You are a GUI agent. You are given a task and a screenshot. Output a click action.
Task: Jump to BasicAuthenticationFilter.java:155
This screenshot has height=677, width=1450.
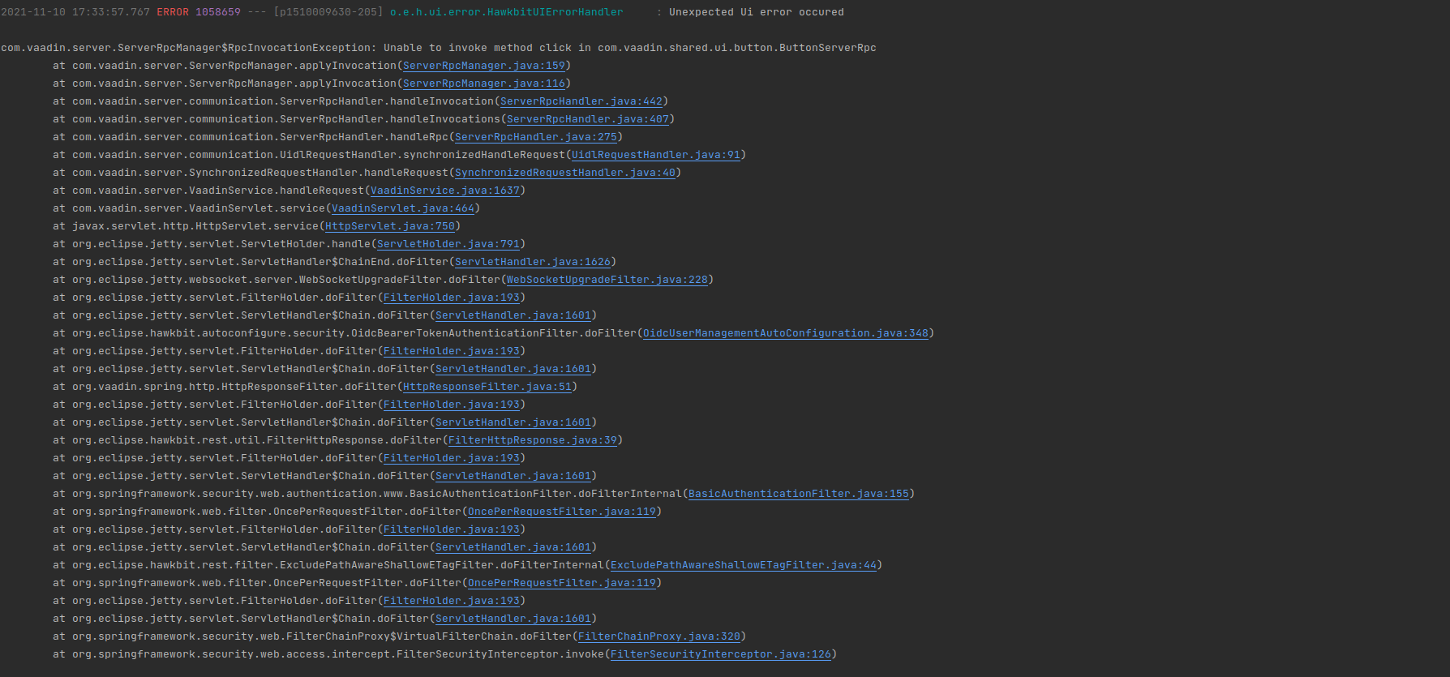[799, 494]
